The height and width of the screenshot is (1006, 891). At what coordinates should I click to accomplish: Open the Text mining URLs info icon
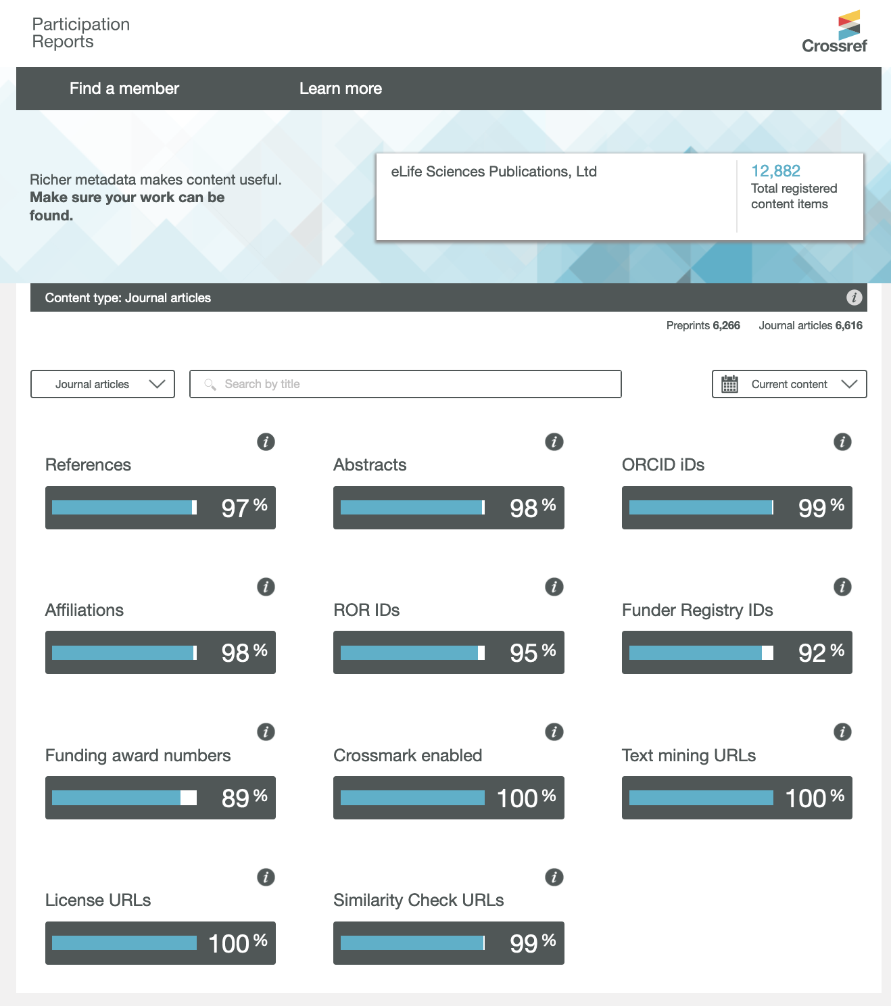(842, 732)
